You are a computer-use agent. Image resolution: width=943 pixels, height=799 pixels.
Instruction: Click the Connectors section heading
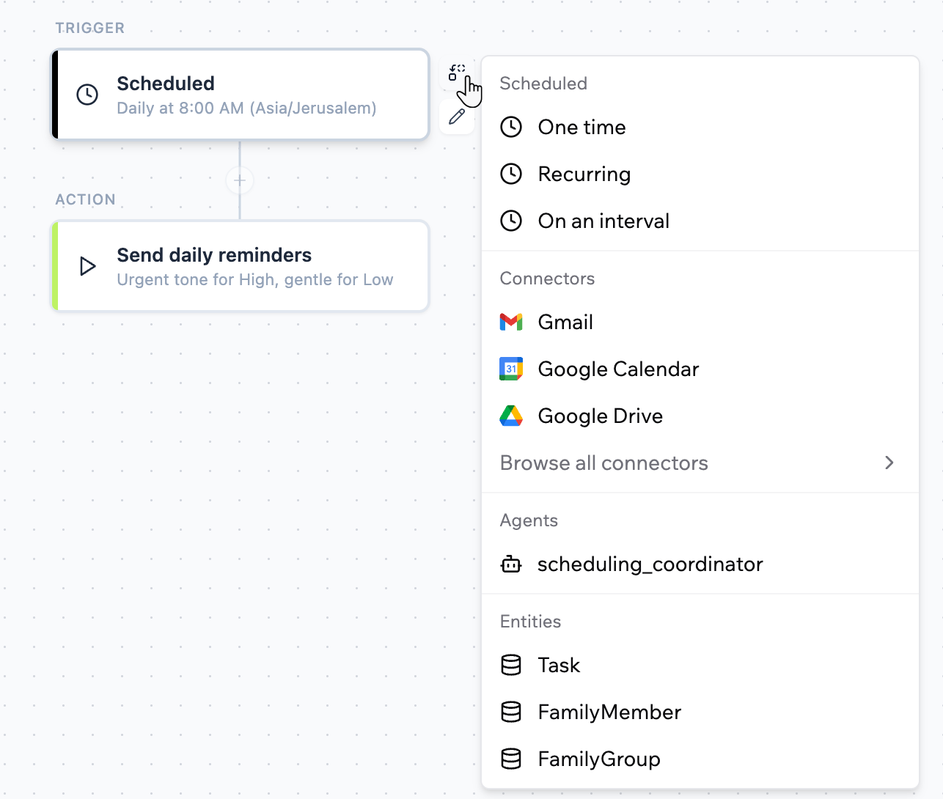click(x=547, y=279)
